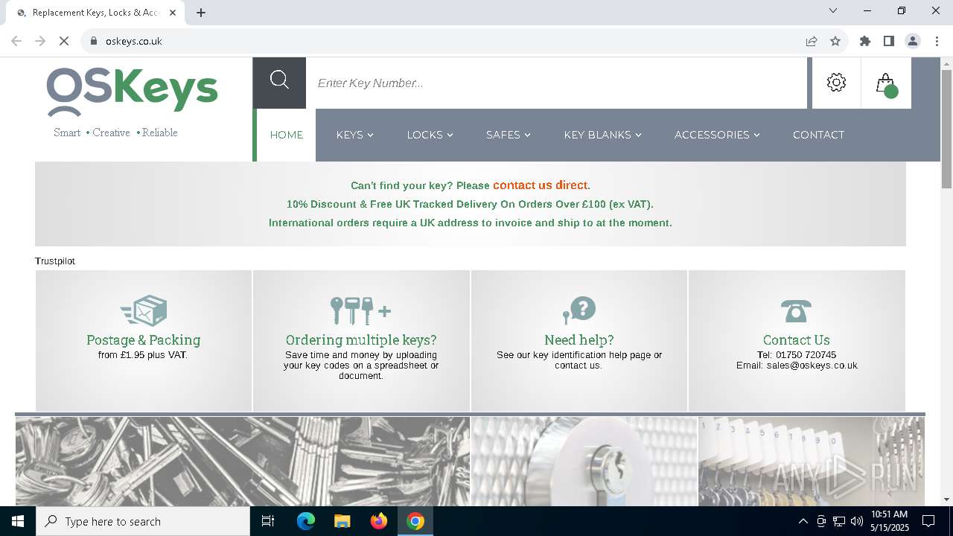
Task: Open the settings gear icon on site header
Action: 836,83
